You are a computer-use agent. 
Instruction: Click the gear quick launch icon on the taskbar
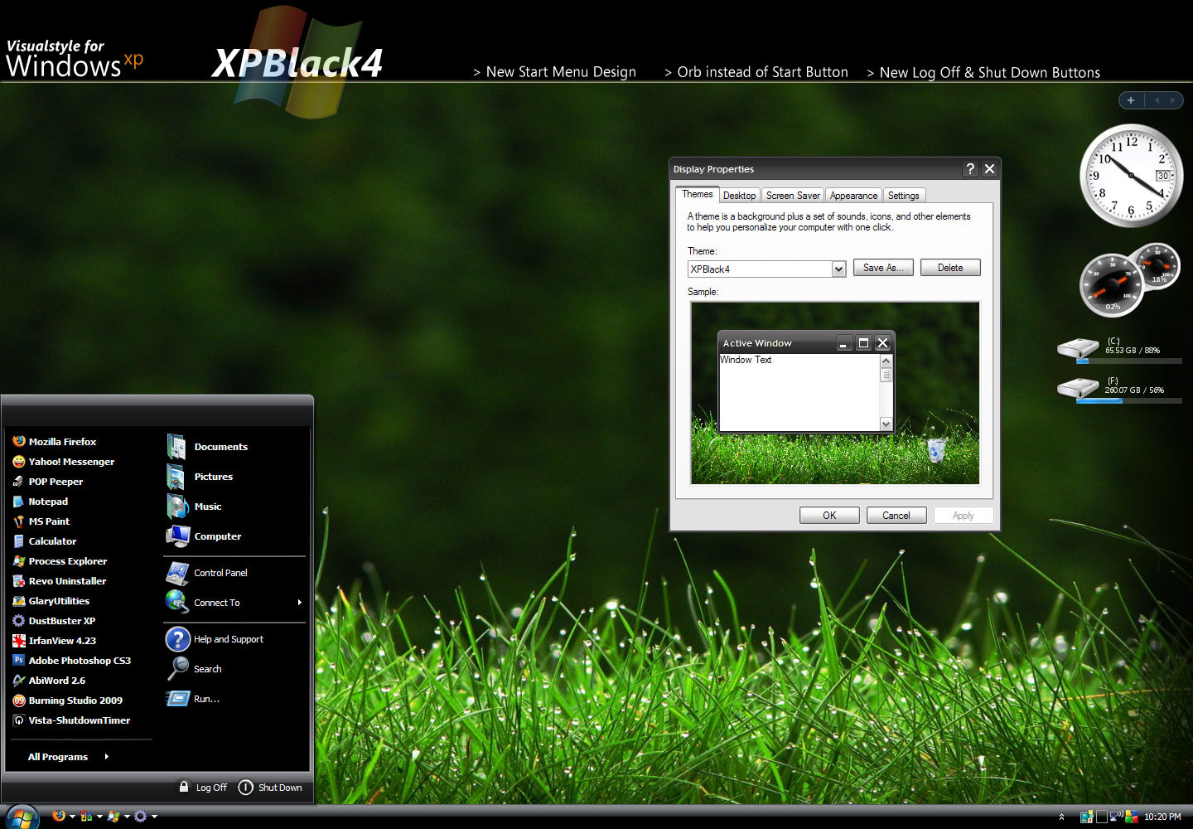[141, 816]
